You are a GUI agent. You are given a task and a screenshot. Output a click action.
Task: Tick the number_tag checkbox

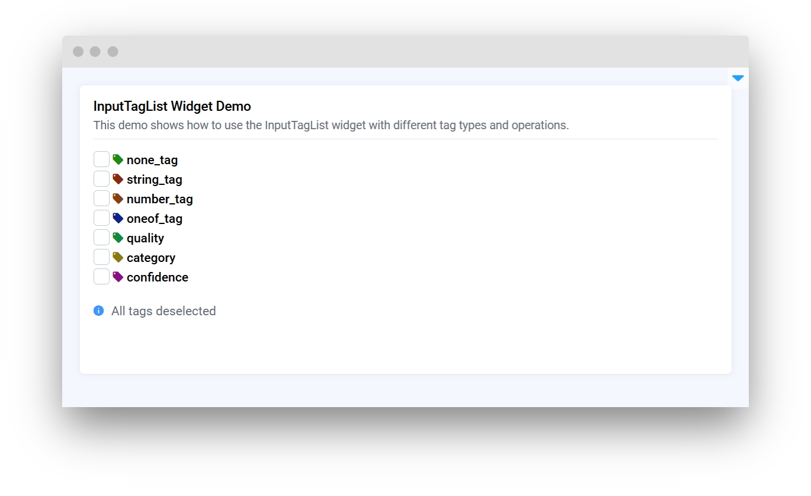pos(101,199)
